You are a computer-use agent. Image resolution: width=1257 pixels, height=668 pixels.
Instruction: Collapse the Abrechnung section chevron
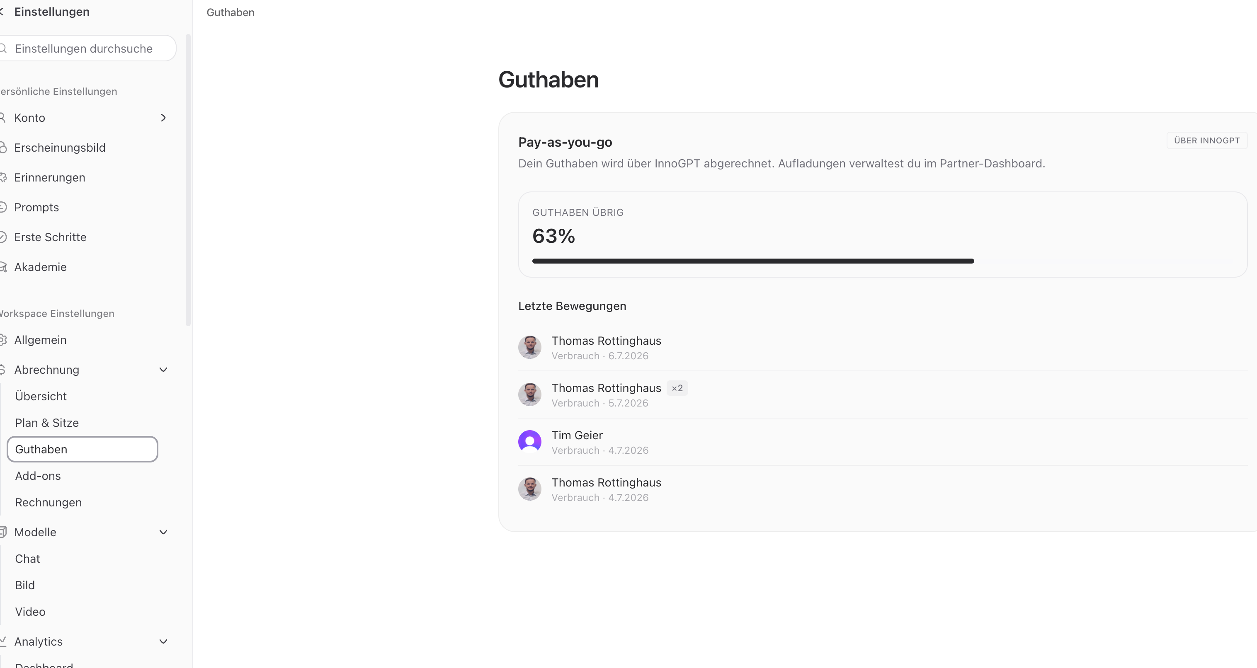coord(163,370)
